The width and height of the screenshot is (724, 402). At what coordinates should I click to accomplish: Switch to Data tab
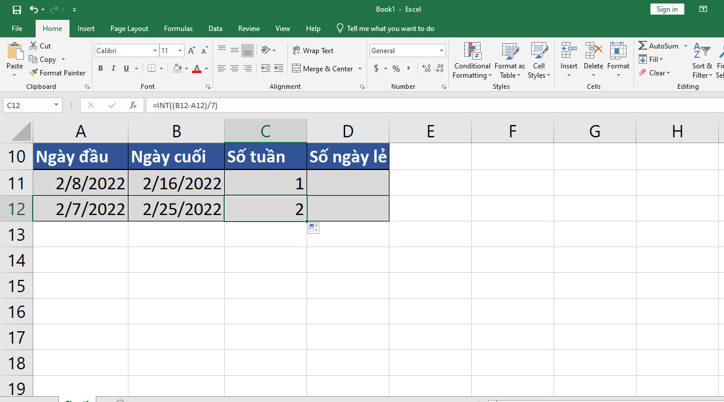215,29
